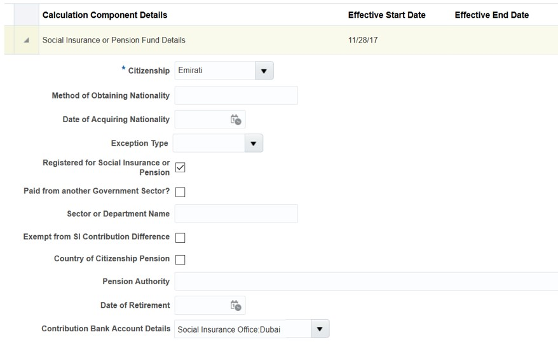This screenshot has height=344, width=558.
Task: Collapse Social Insurance or Pension Fund Details row
Action: point(26,40)
